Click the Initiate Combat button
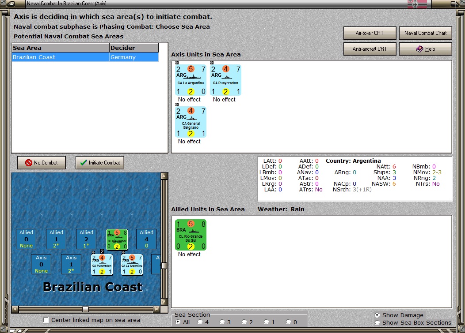This screenshot has width=465, height=333. pyautogui.click(x=100, y=162)
